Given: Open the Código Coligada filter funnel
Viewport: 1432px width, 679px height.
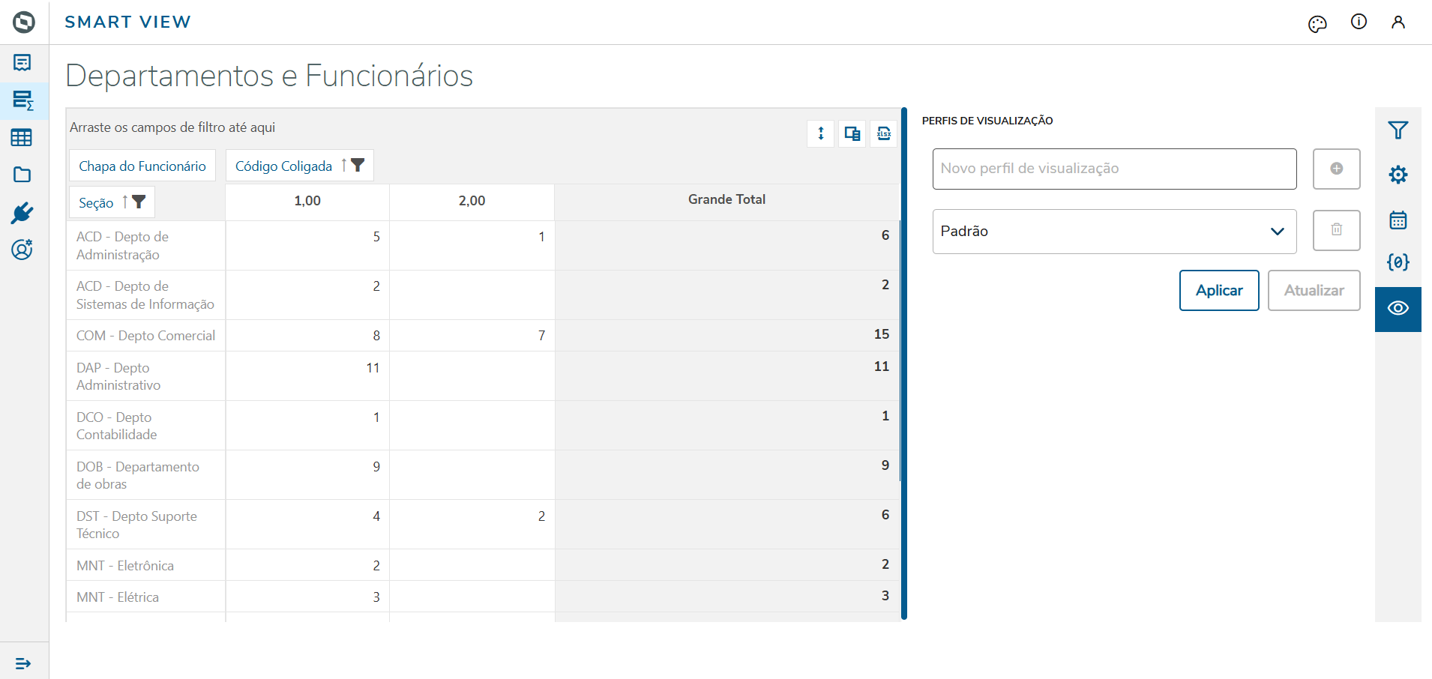Looking at the screenshot, I should (x=358, y=166).
